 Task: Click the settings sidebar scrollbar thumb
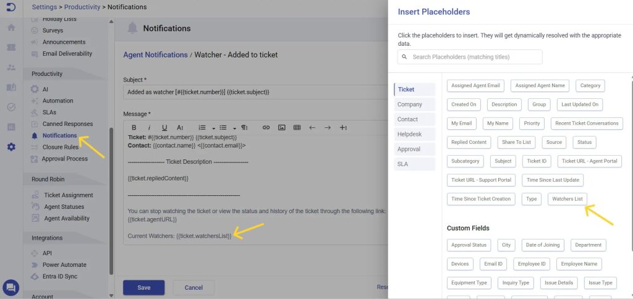[x=111, y=202]
